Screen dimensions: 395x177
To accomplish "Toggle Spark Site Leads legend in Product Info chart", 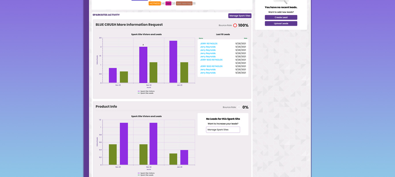I will [145, 175].
